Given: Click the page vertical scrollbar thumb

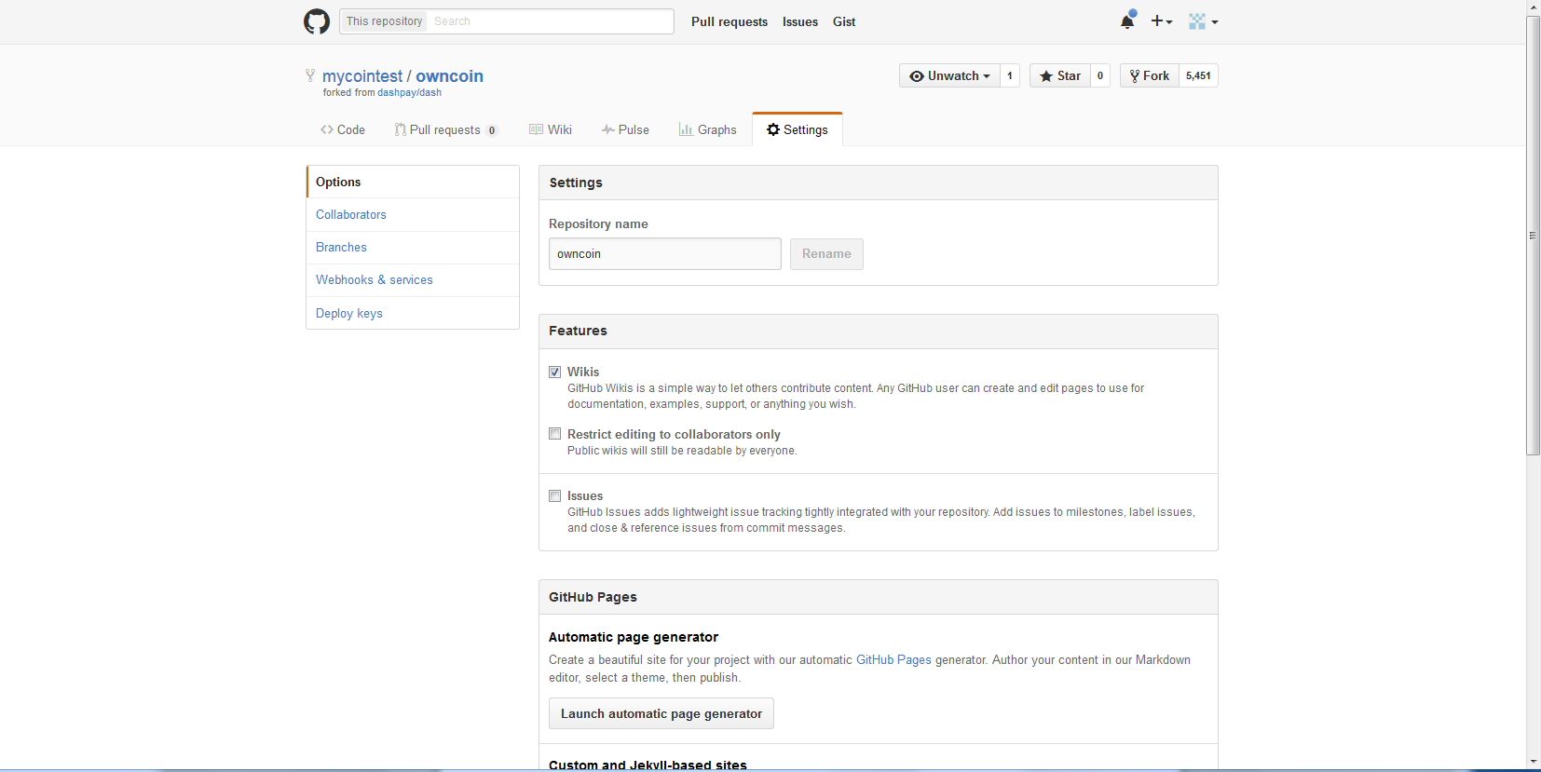Looking at the screenshot, I should pos(1534,235).
